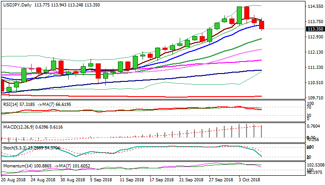Select the current price label 113.350
Image resolution: width=325 pixels, height=185 pixels.
tap(315, 29)
